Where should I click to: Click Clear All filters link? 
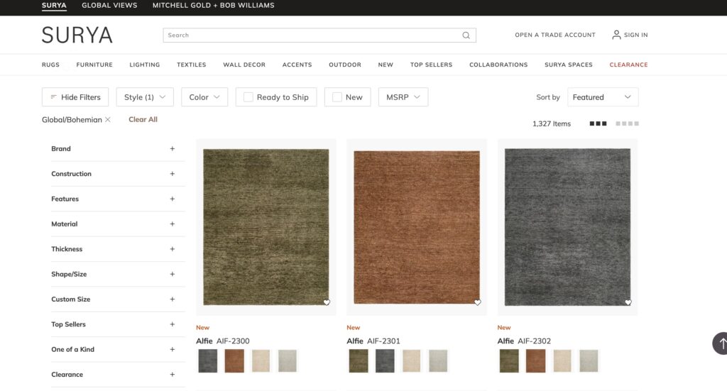coord(143,119)
